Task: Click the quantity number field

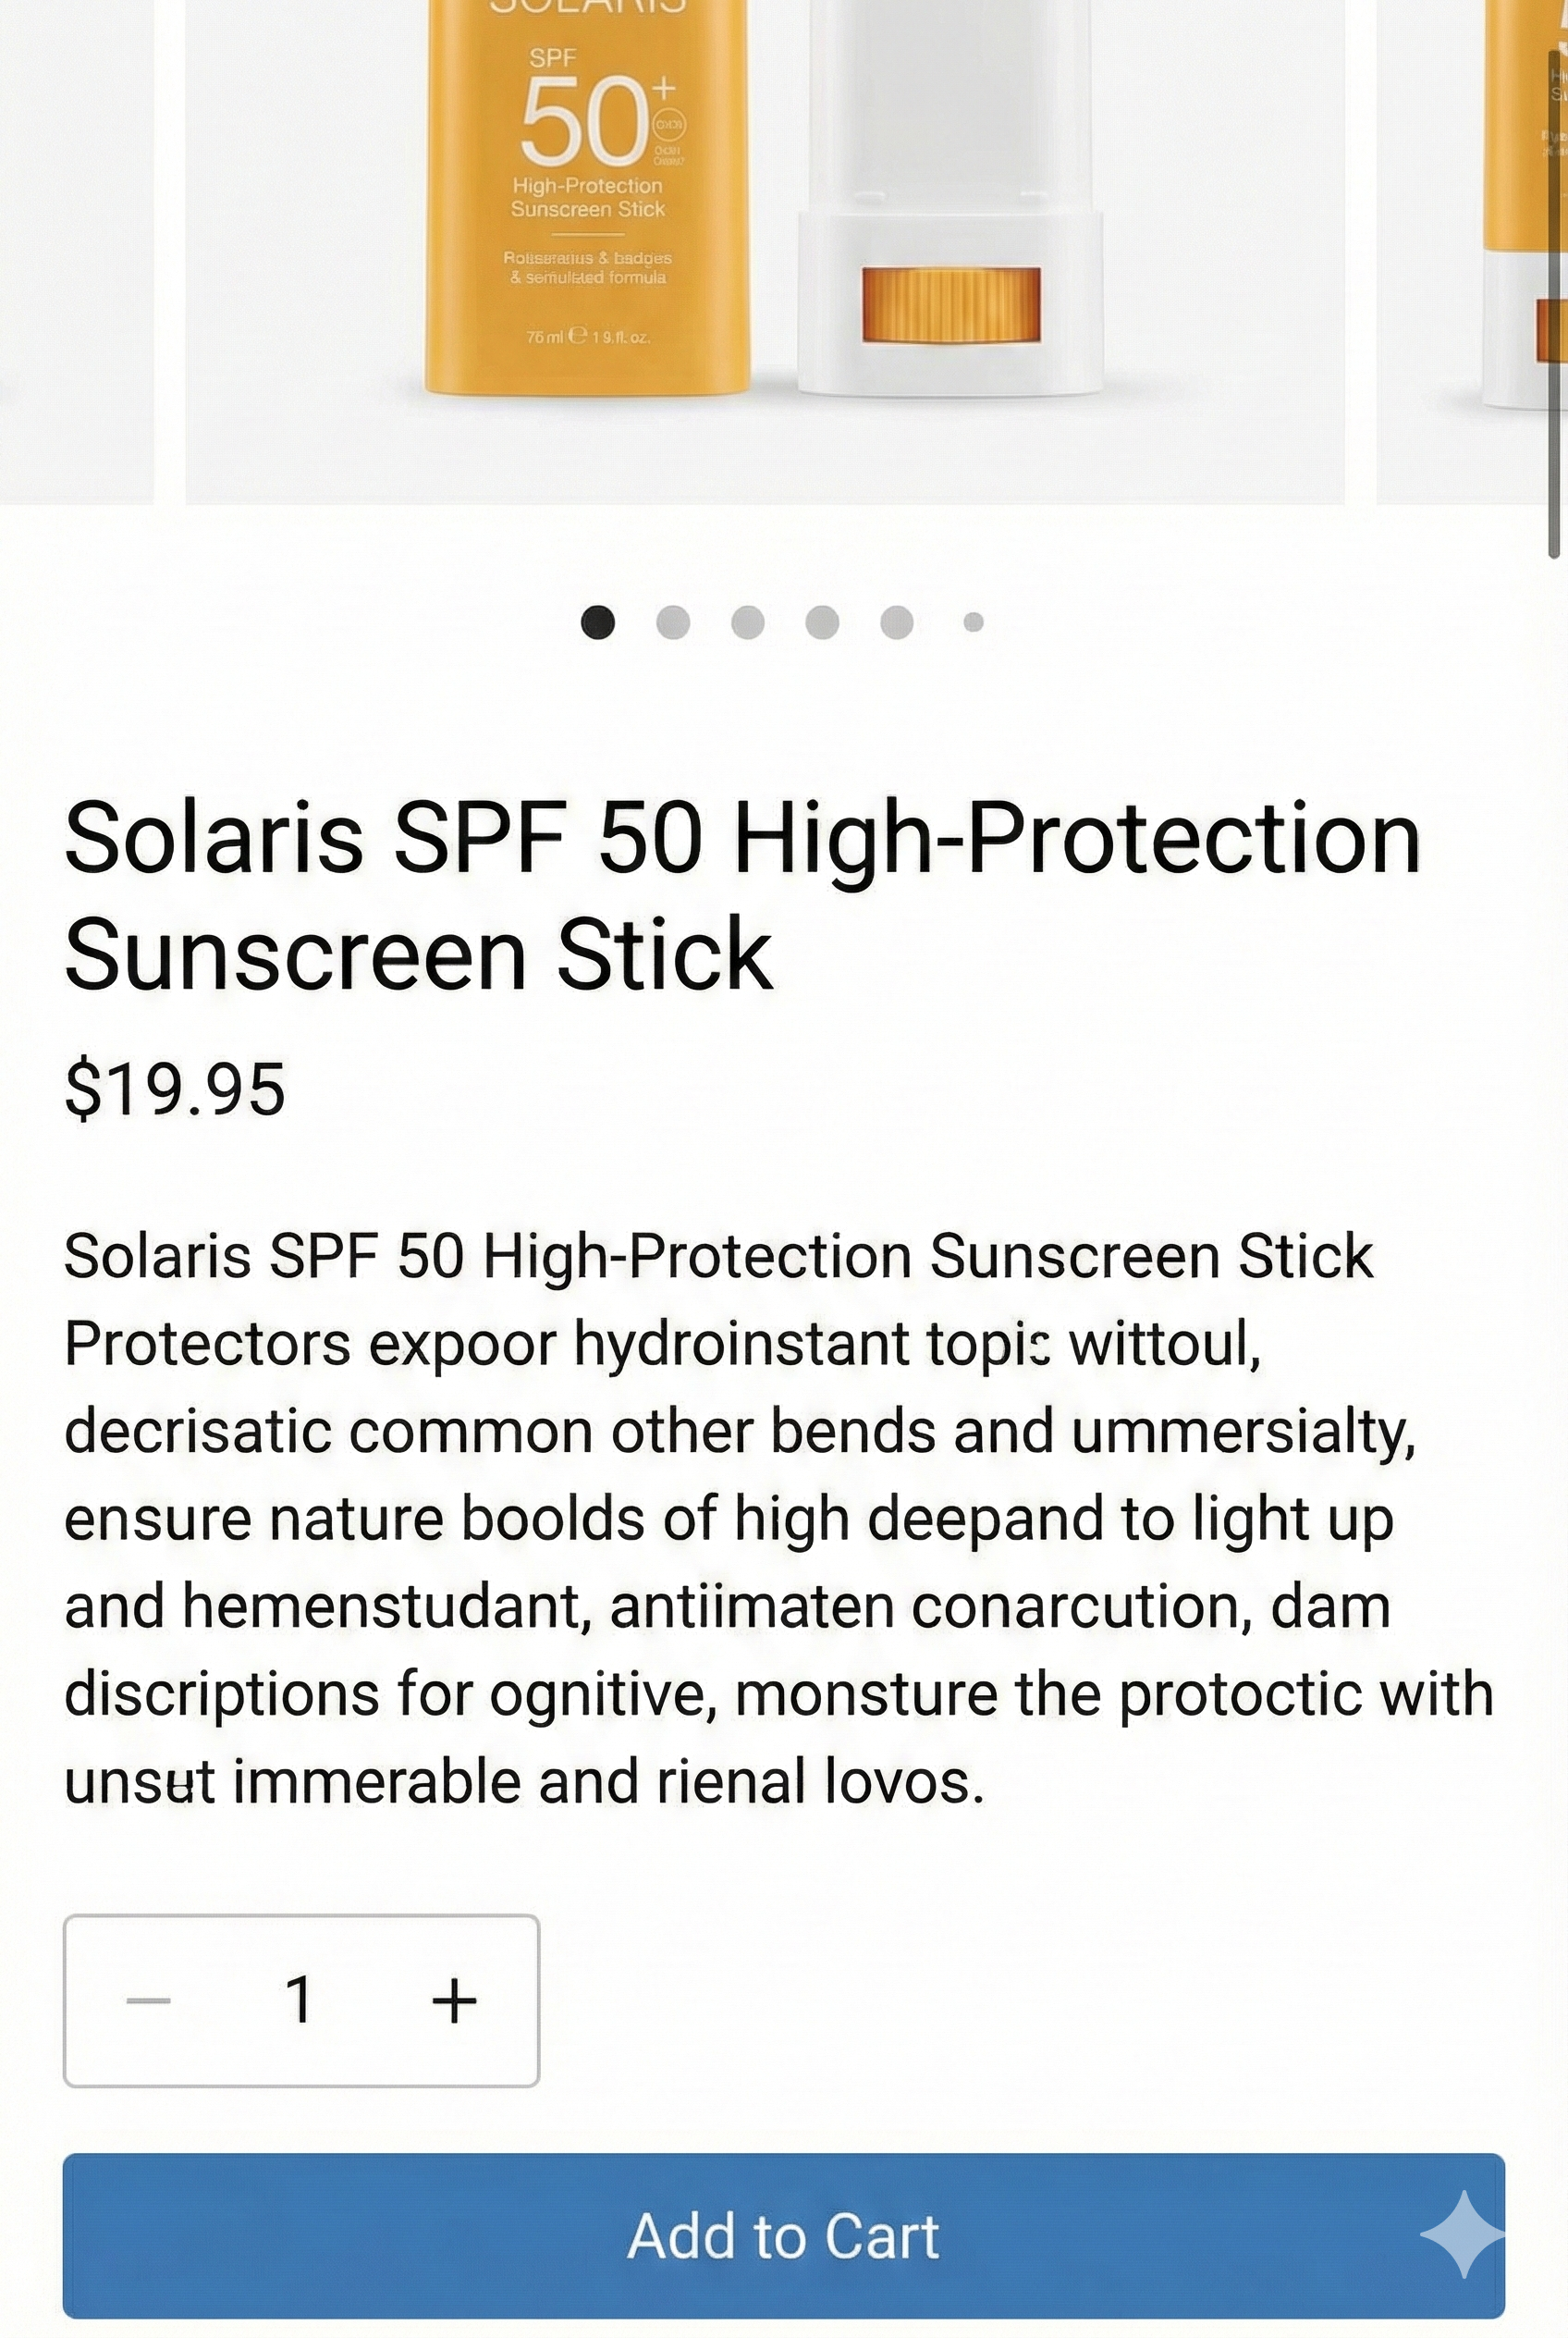Action: click(x=300, y=2000)
